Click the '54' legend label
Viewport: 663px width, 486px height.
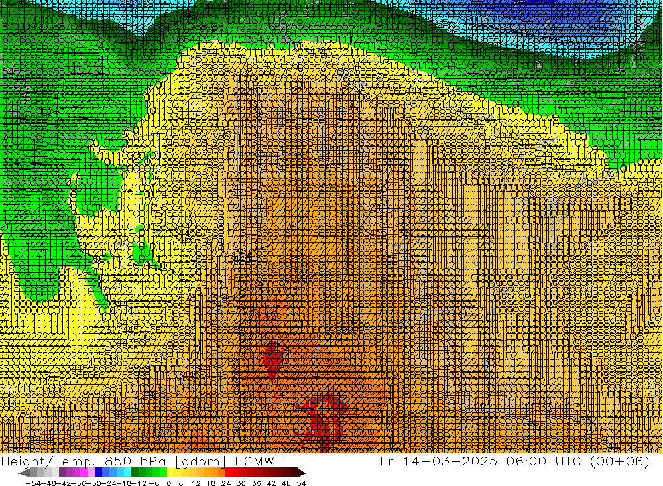pos(301,483)
